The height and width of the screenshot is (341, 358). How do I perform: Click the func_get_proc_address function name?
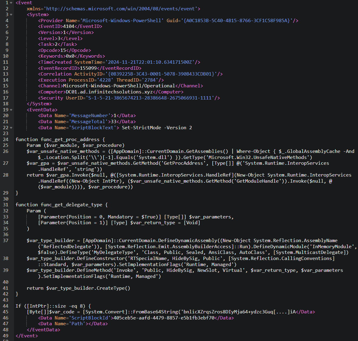[x=70, y=140]
